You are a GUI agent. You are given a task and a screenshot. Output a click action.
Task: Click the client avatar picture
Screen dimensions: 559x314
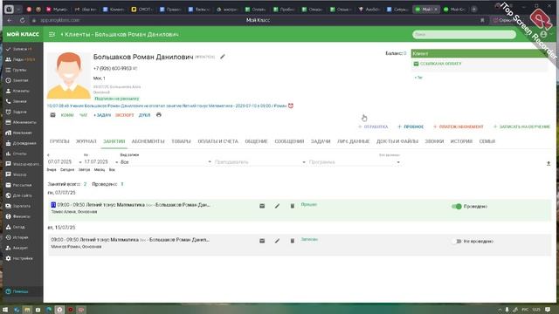(x=69, y=76)
